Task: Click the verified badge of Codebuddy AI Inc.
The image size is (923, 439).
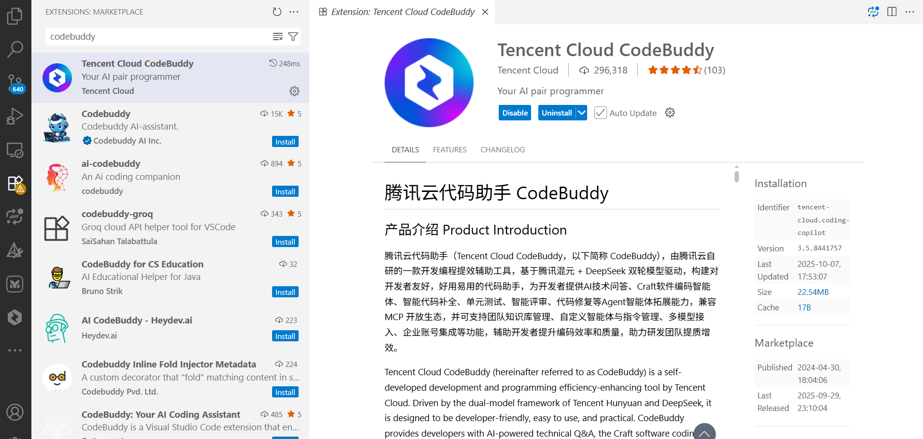Action: [x=87, y=141]
